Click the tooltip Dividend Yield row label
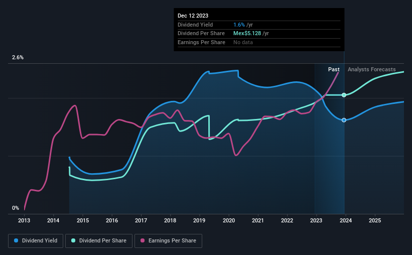Image resolution: width=412 pixels, height=255 pixels. click(195, 25)
